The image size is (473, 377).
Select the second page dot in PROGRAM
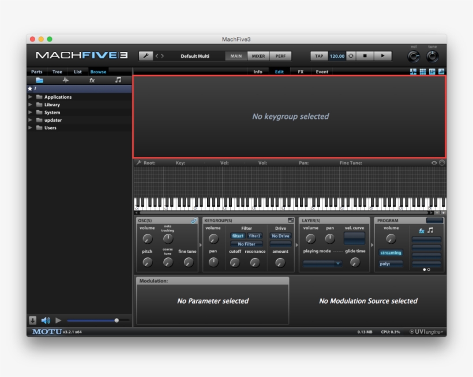pyautogui.click(x=429, y=270)
